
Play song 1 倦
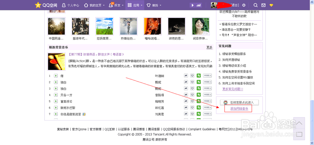click(56, 76)
